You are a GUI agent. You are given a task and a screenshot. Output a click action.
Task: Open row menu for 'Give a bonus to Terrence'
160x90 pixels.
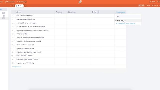tap(14, 56)
